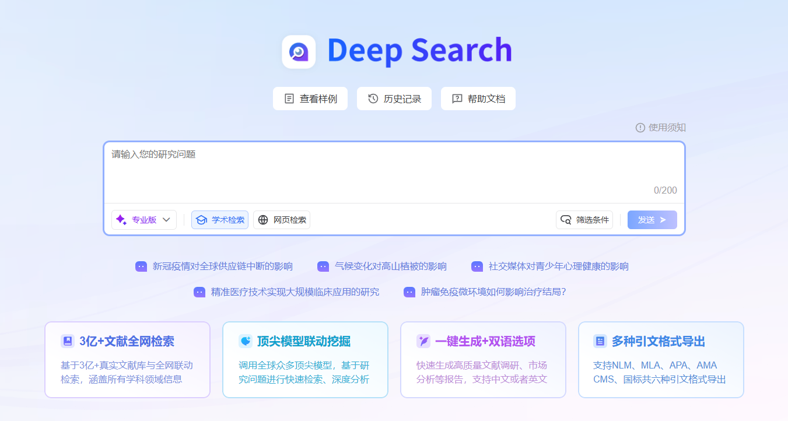Toggle 学术检索 academic search mode
The height and width of the screenshot is (421, 788).
[220, 220]
